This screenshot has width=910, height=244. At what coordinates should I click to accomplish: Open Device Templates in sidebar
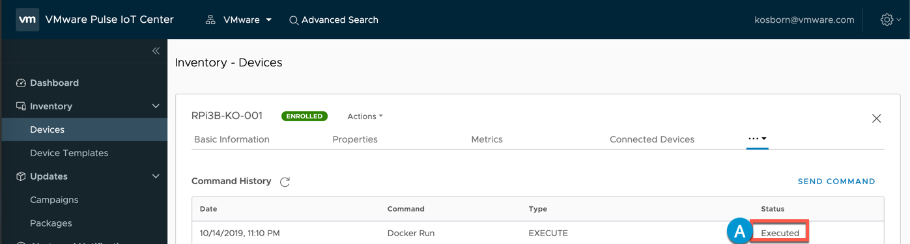pos(69,153)
